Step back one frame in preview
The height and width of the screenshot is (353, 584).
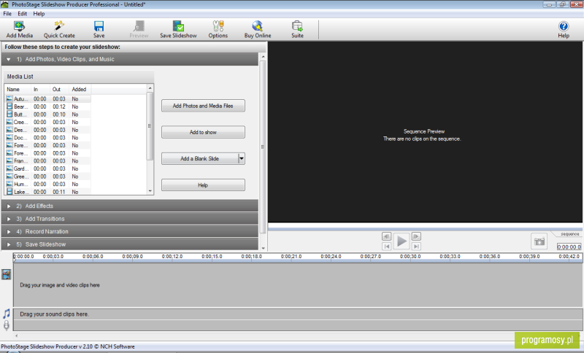387,236
